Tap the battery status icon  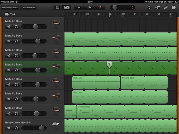pyautogui.click(x=176, y=1)
